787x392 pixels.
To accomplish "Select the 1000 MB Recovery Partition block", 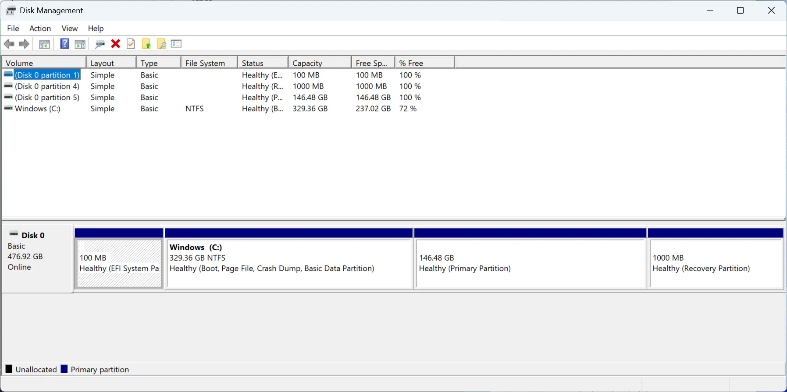I will pos(716,263).
